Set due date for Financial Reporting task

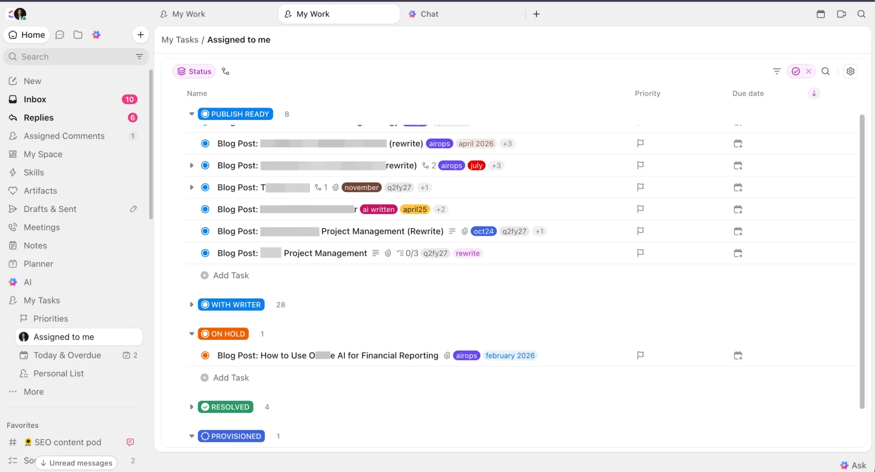point(738,355)
